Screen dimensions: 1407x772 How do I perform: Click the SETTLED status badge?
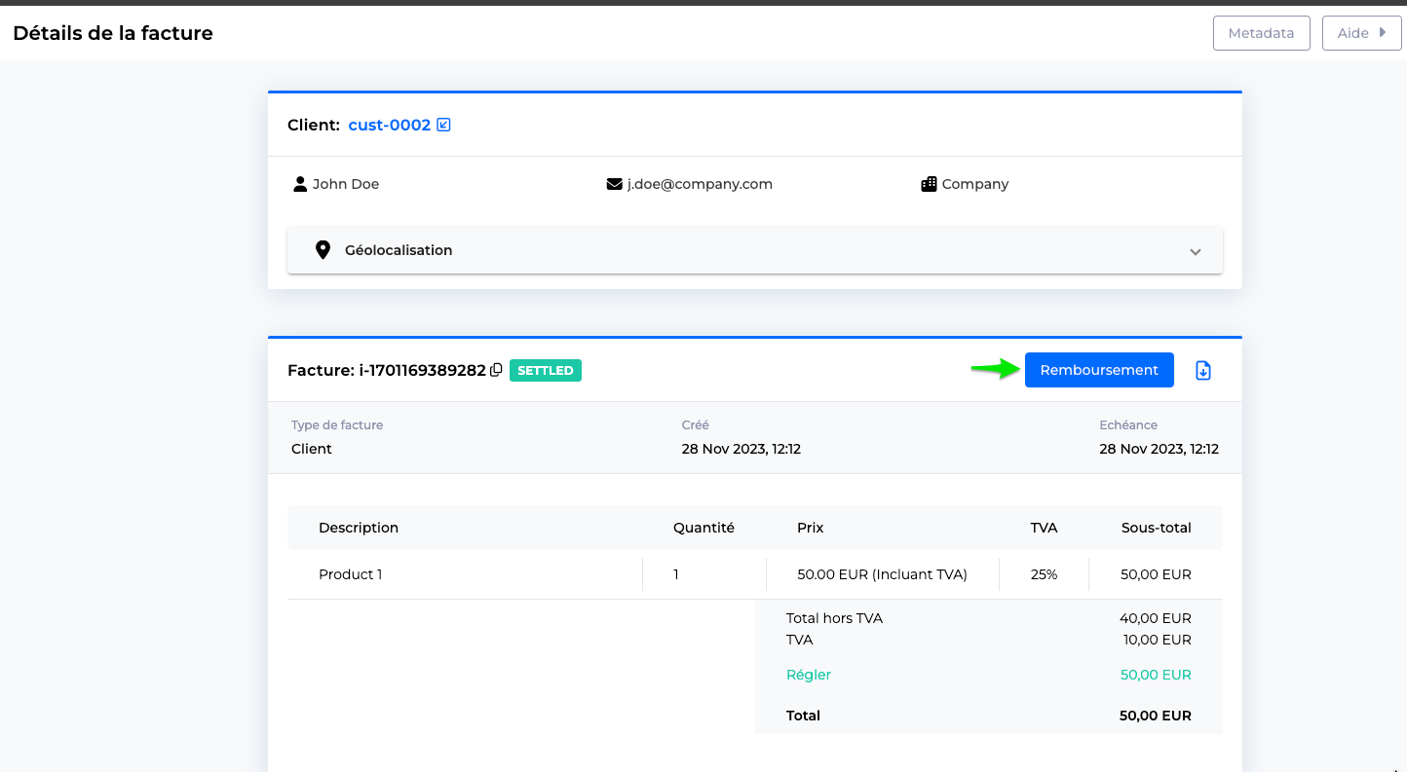coord(546,370)
